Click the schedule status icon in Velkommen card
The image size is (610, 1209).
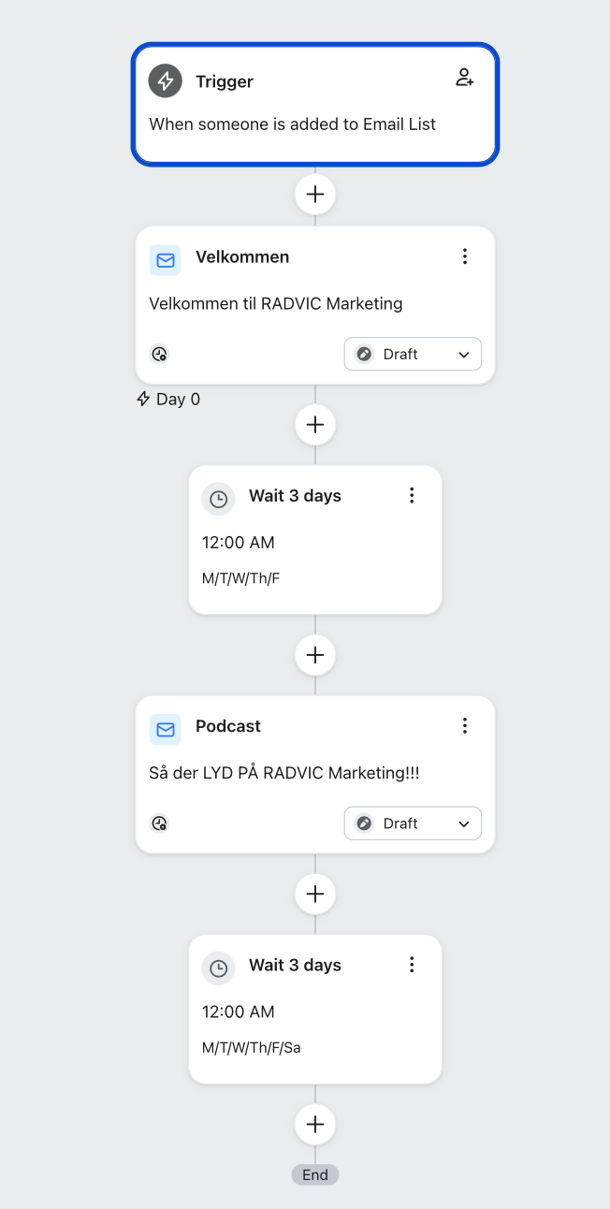(160, 355)
